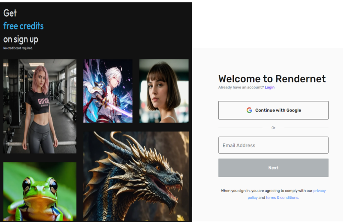
Task: Click the Continue with Google button
Action: tap(273, 110)
